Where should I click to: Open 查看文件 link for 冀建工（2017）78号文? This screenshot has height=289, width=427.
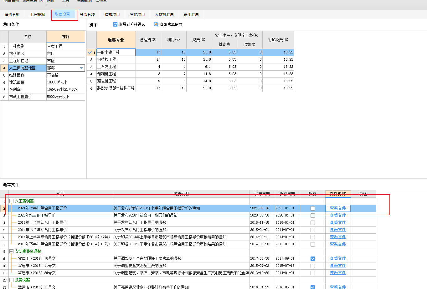[338, 258]
